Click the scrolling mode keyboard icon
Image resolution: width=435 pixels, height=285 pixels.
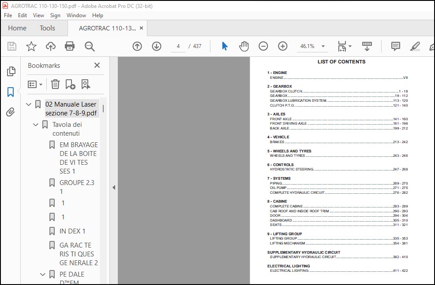(x=367, y=46)
